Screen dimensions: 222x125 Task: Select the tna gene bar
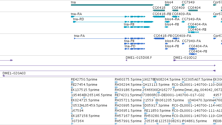click(112, 5)
